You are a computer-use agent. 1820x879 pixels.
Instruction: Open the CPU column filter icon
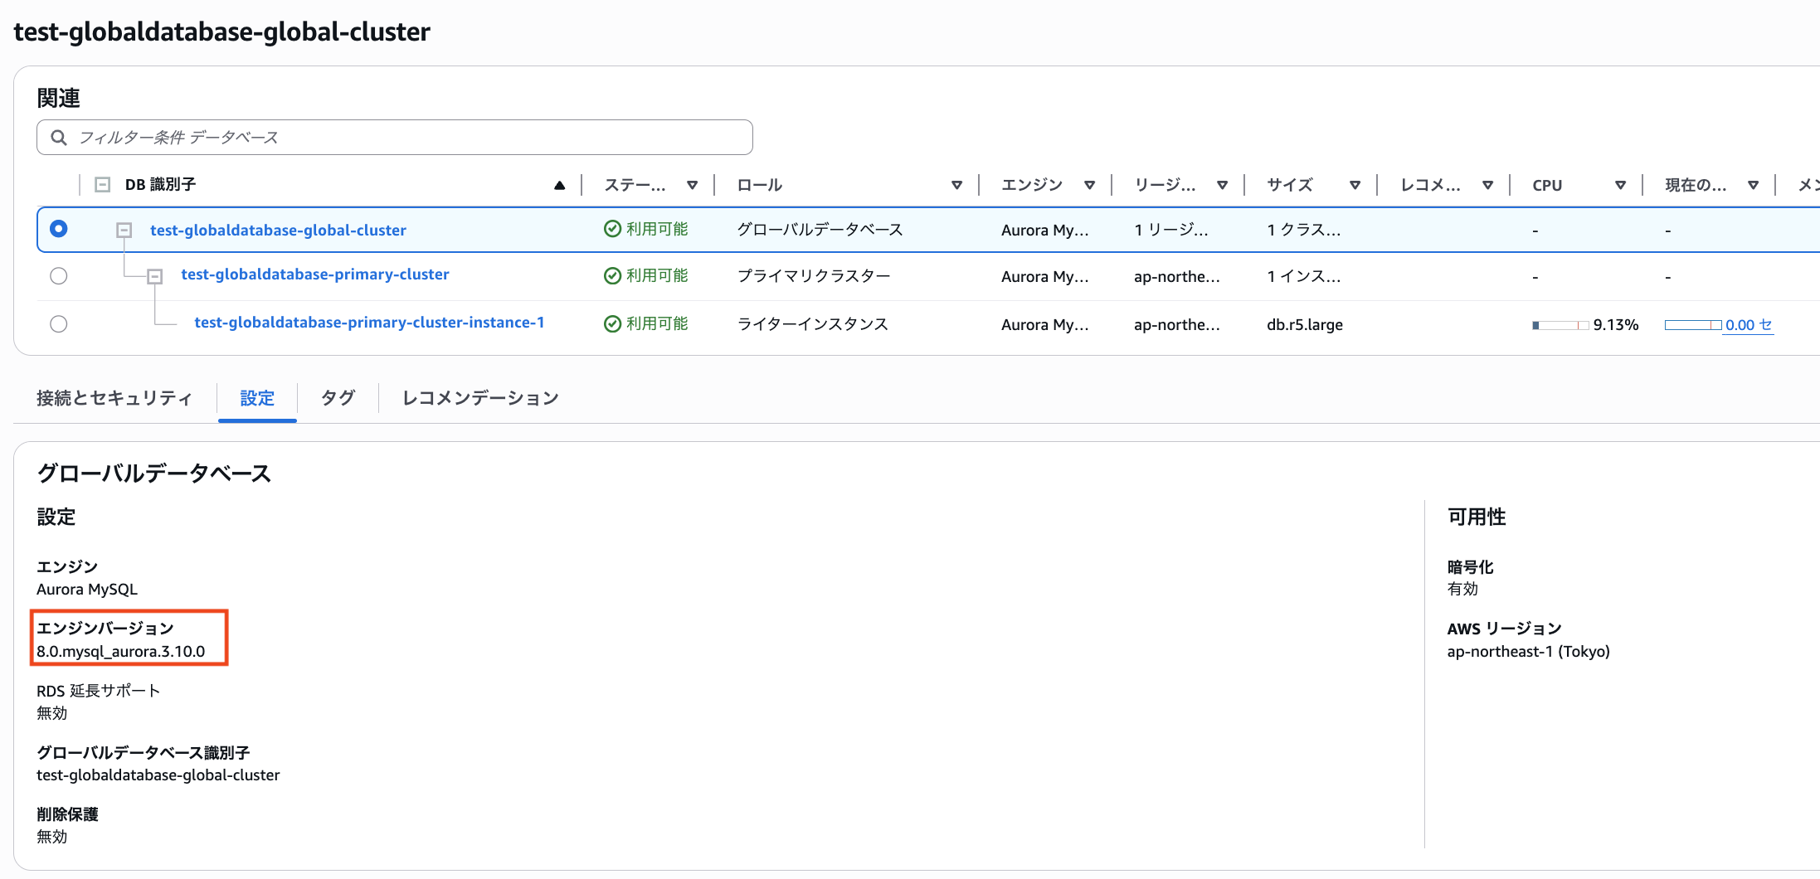tap(1621, 184)
